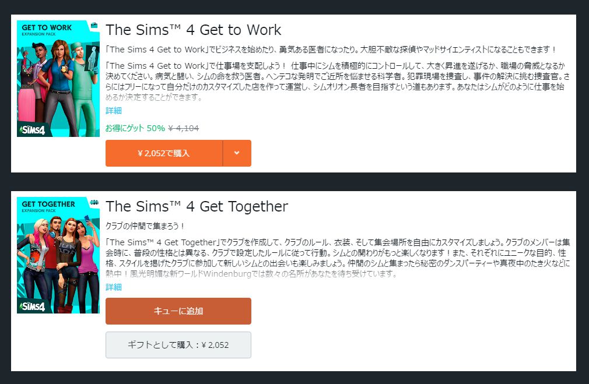This screenshot has height=384, width=589.
Task: Click the Sims 4 logo on Get to Work cover
Action: [31, 129]
